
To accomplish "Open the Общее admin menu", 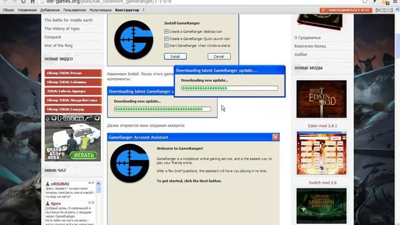I will 8,10.
